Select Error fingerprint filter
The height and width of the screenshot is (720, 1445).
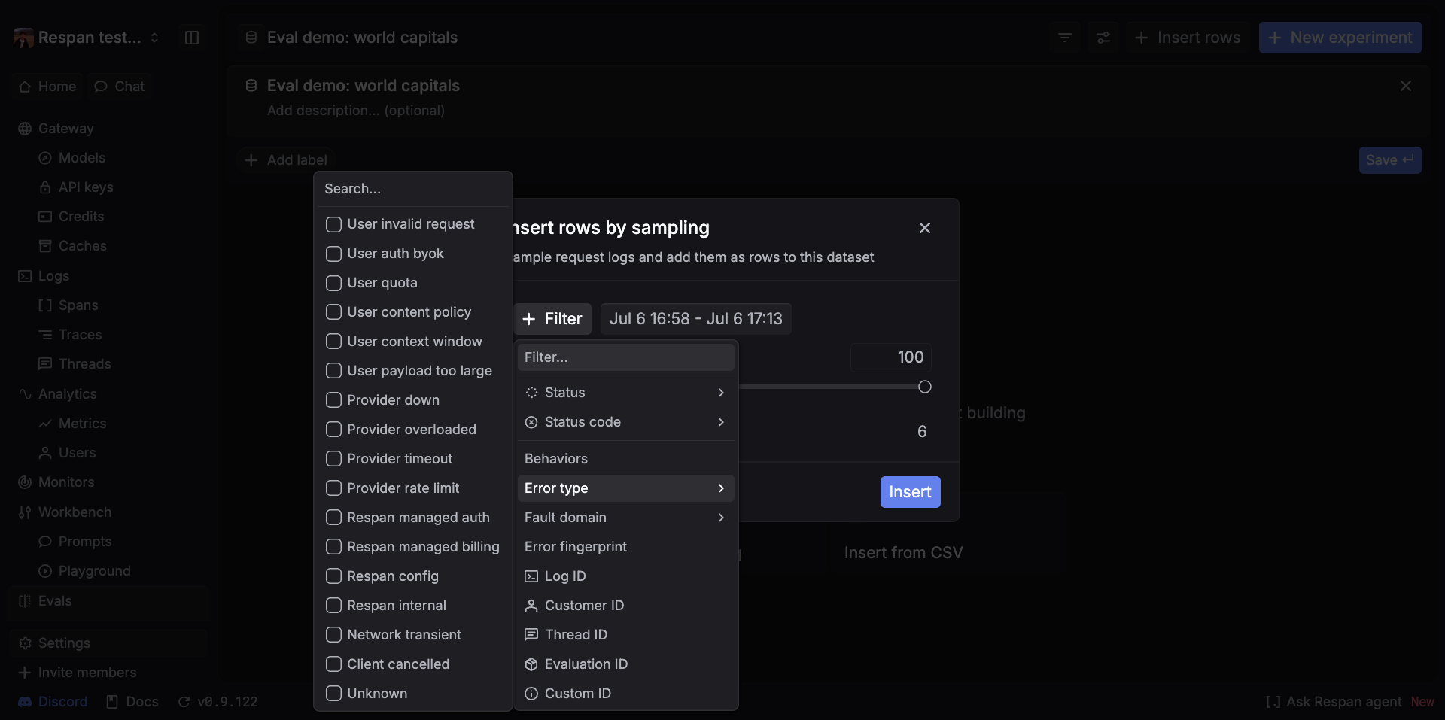click(x=625, y=547)
